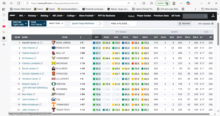Open Tyler Warren player link
This screenshot has width=220, height=116.
(29, 48)
